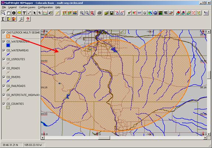The height and width of the screenshot is (148, 212).
Task: Click the floppy disk save icon
Action: click(112, 13)
